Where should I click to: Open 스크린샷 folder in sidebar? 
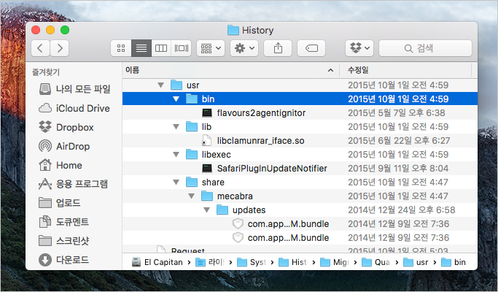pyautogui.click(x=64, y=241)
